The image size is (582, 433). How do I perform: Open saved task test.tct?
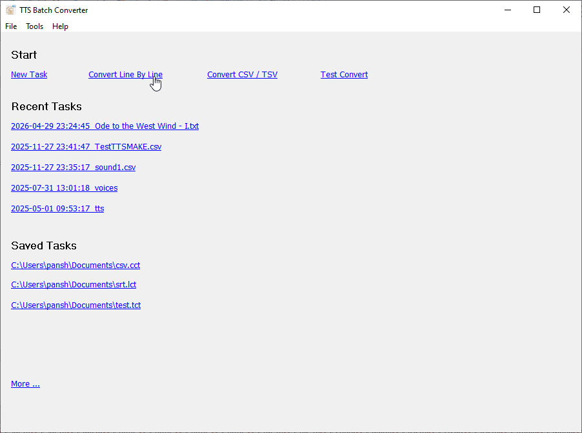click(75, 305)
